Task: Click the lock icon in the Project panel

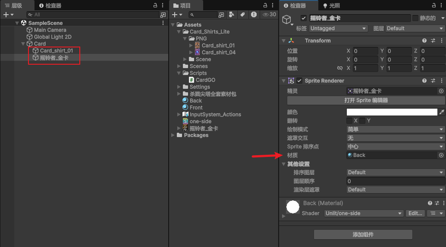Action: (265, 6)
